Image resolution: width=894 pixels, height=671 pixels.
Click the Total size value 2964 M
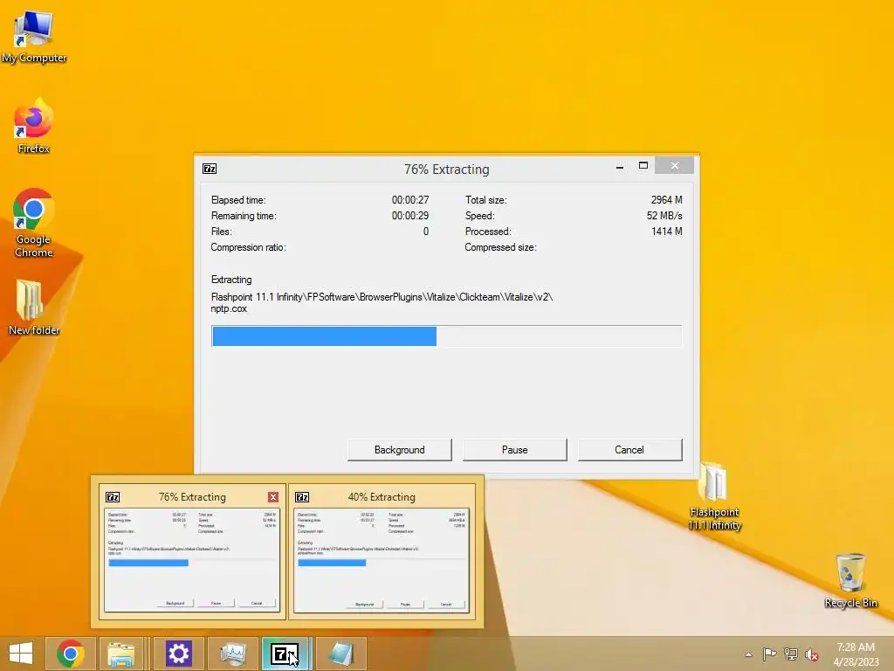tap(666, 200)
